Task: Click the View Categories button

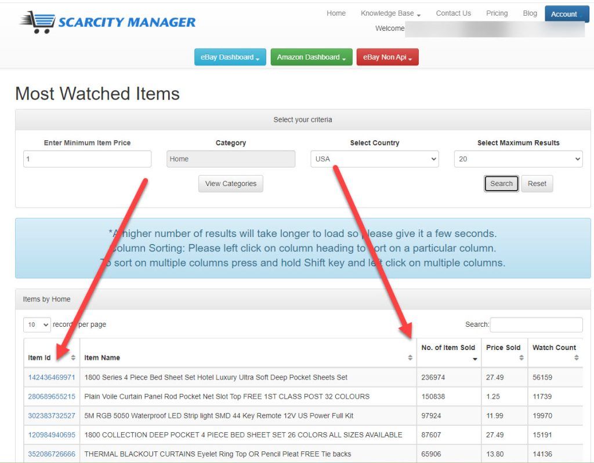Action: pos(231,184)
